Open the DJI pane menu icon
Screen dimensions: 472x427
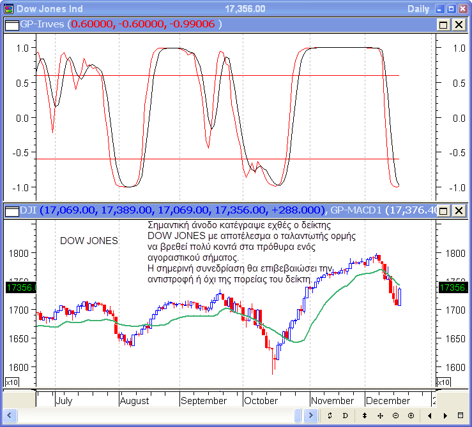[x=11, y=210]
